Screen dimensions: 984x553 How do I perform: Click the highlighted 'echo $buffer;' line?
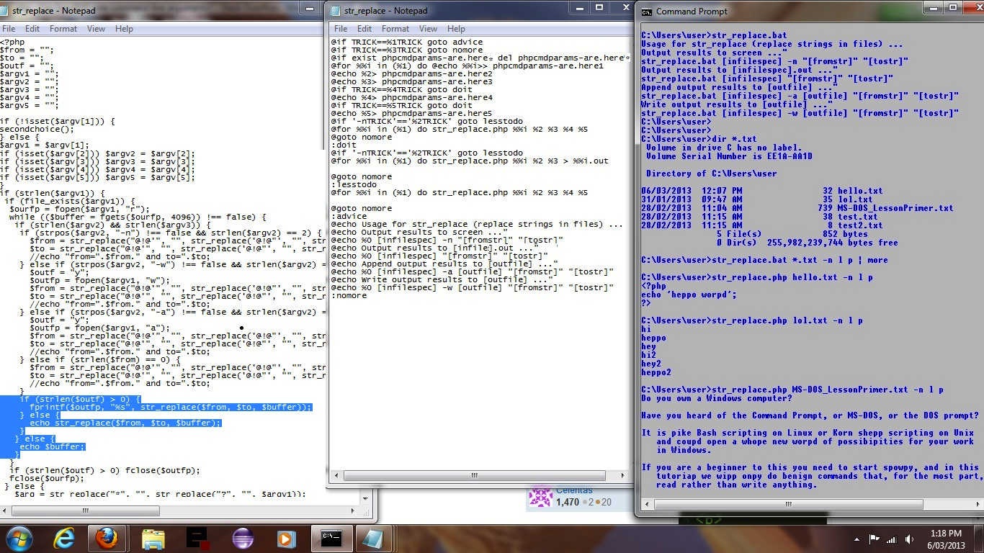coord(52,446)
